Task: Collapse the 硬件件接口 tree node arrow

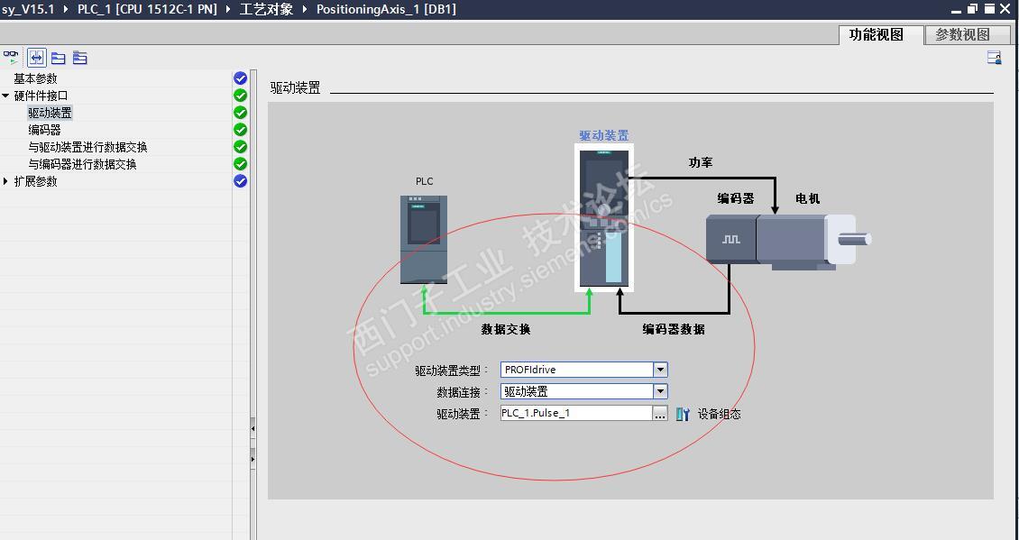Action: tap(5, 96)
